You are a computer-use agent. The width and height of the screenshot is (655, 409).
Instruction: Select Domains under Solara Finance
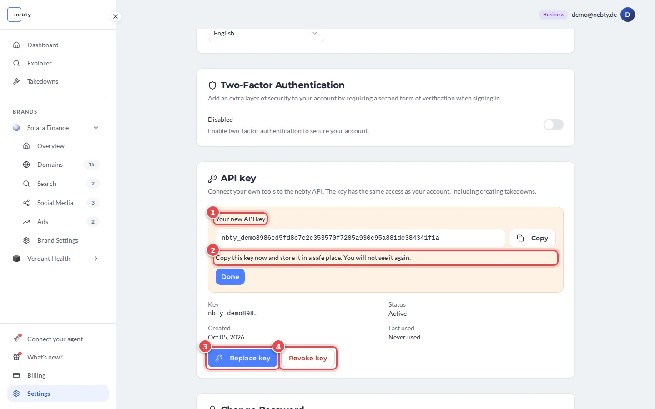pyautogui.click(x=60, y=165)
